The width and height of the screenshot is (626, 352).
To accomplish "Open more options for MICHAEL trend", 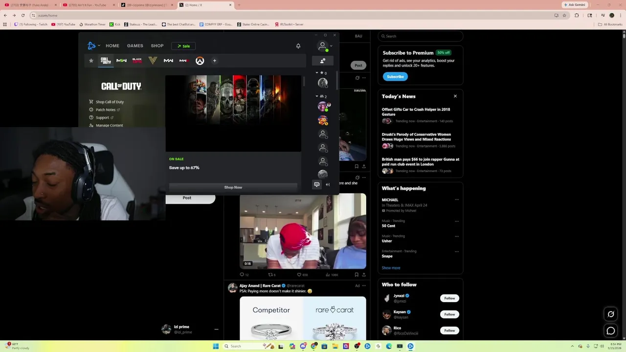I will click(x=457, y=199).
